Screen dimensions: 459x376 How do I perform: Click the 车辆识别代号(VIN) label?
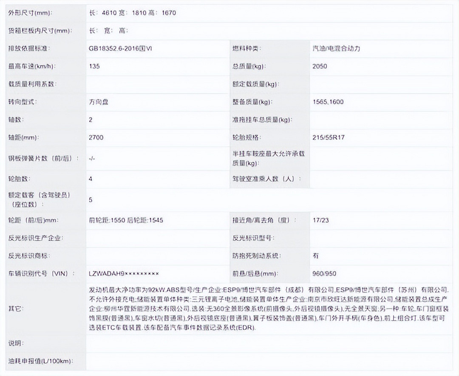(42, 274)
